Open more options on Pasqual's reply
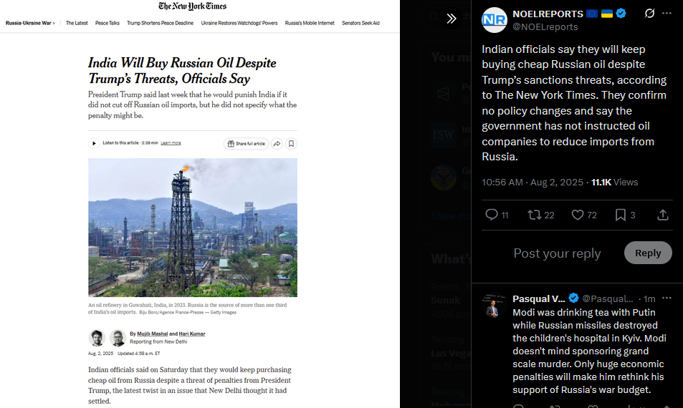 tap(667, 298)
